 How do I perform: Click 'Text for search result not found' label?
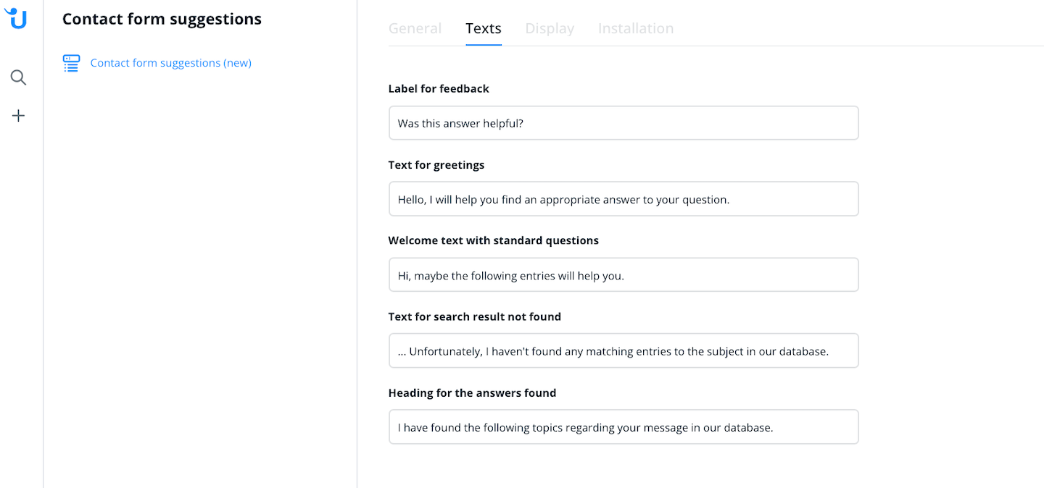475,316
